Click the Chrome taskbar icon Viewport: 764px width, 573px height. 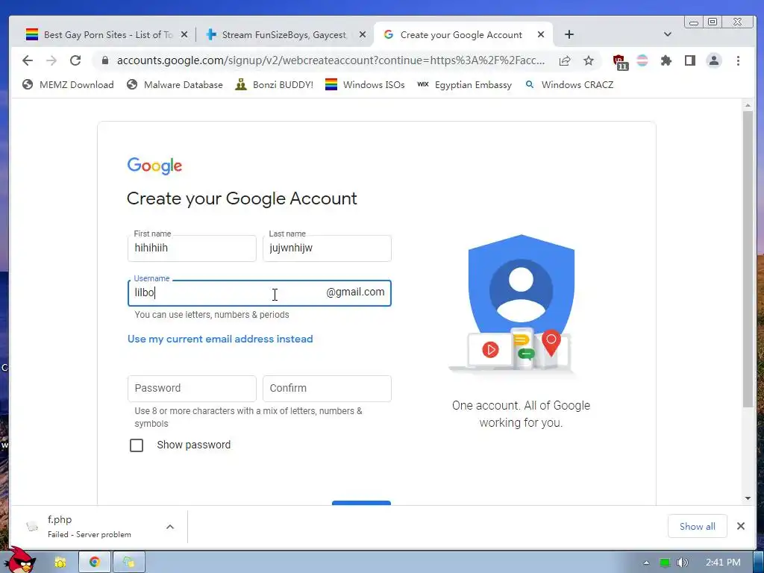tap(95, 563)
